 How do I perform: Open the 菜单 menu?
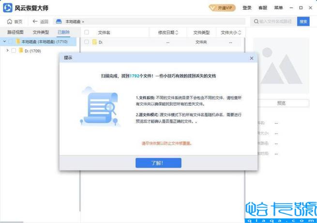click(x=278, y=8)
